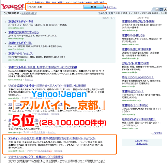Open right ad 京都府のバイト情報なら
Image resolution: width=167 pixels, height=163 pixels.
coord(135,105)
